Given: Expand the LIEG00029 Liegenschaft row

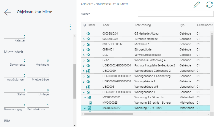Looking at the screenshot, I should pos(84,71).
